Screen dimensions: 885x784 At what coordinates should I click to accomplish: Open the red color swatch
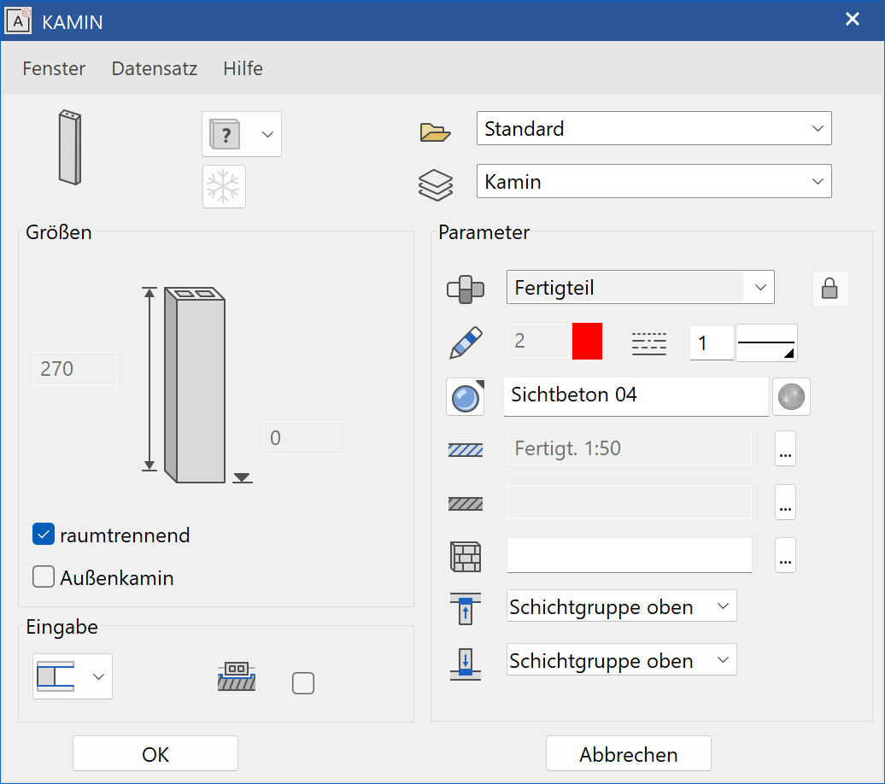pos(587,341)
